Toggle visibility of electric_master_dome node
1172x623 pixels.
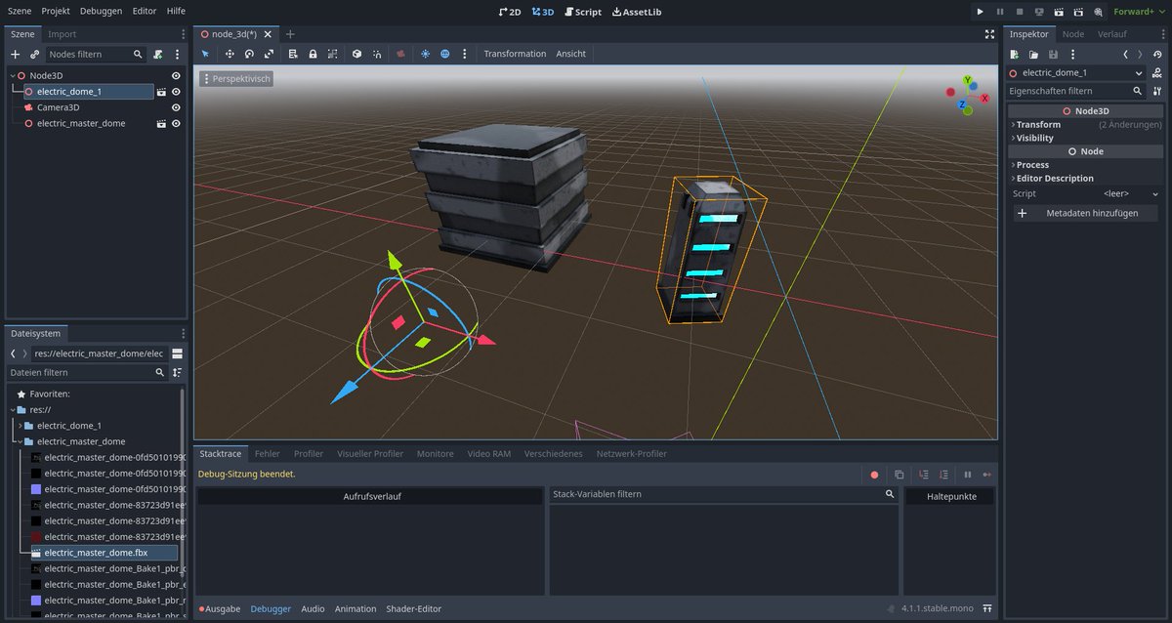[176, 123]
